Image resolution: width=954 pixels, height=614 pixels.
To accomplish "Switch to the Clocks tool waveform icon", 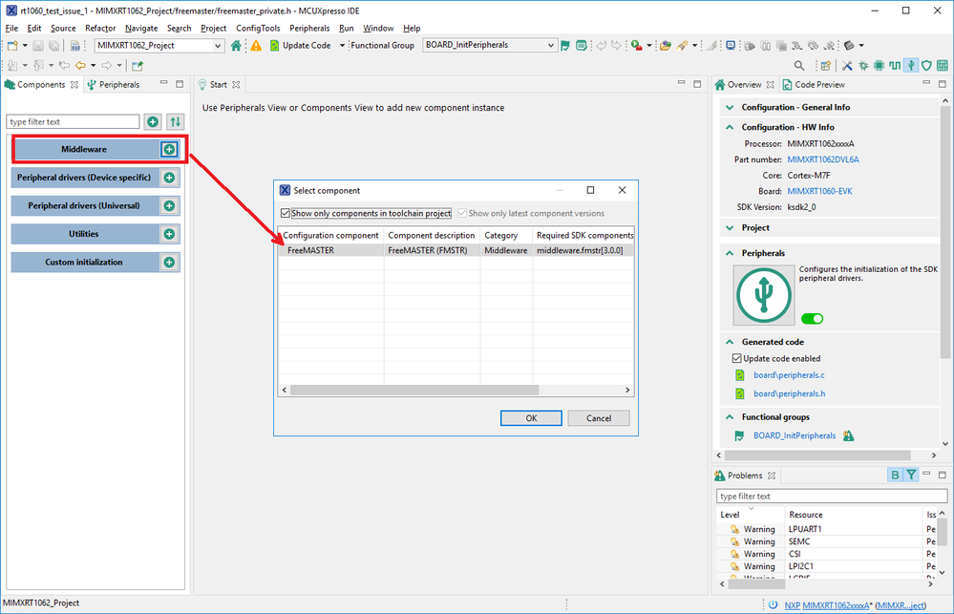I will (x=895, y=65).
